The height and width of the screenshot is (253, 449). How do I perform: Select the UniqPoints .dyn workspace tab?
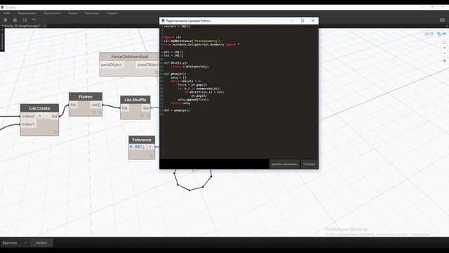21,26
